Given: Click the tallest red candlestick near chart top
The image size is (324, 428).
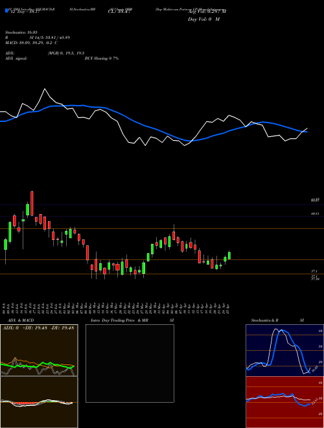Looking at the screenshot, I should click(x=32, y=204).
